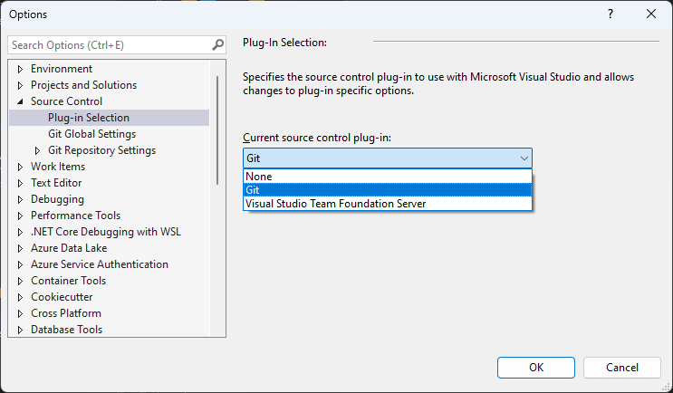Open Azure Service Authentication category
Image resolution: width=673 pixels, height=393 pixels.
(99, 264)
